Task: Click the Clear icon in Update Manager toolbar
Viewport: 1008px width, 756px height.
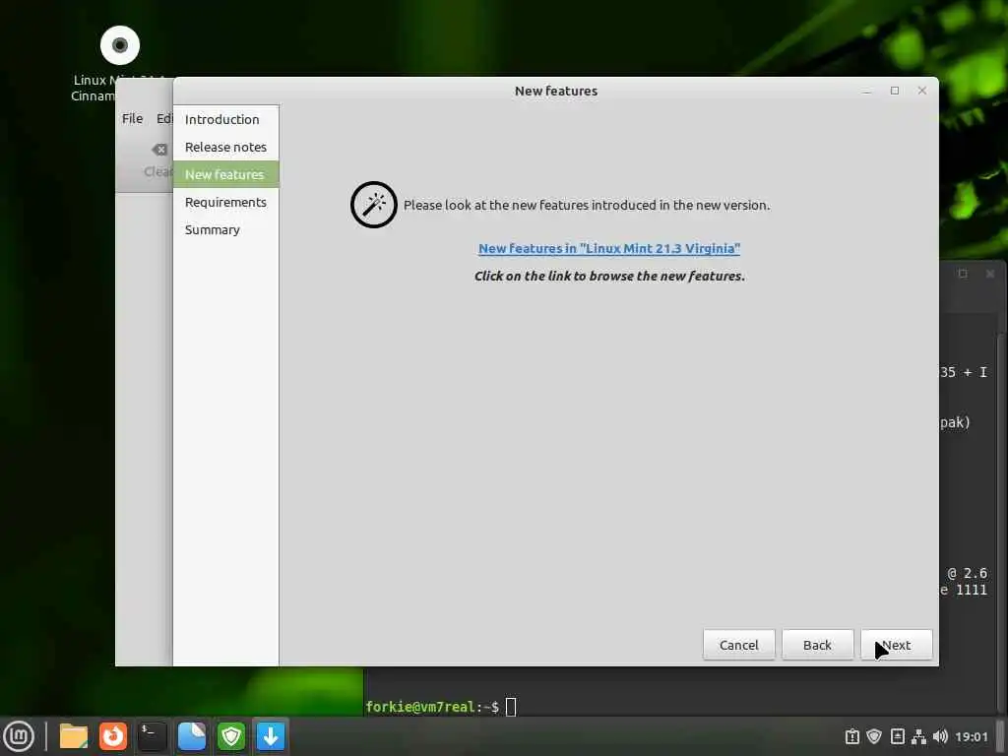Action: 158,150
